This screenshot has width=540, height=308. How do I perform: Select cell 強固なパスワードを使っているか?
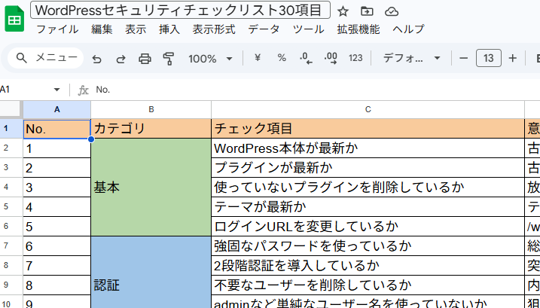[x=368, y=245]
